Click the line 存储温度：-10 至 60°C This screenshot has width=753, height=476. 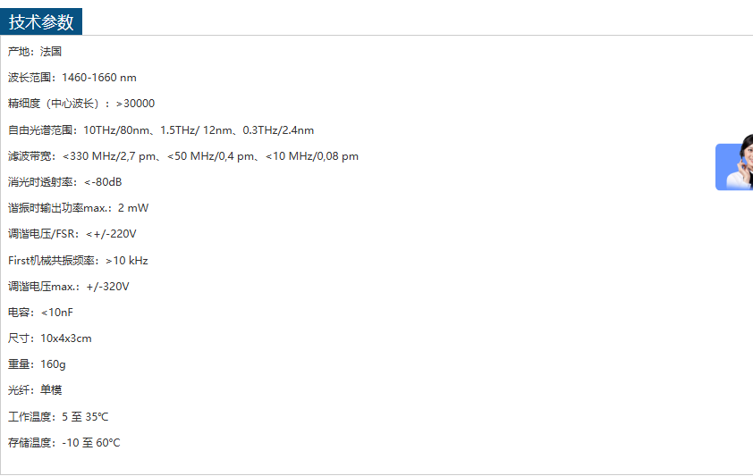pos(63,443)
